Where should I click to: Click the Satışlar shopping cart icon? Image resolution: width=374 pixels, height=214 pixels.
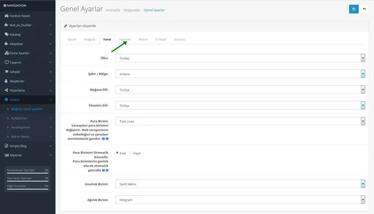pyautogui.click(x=7, y=71)
